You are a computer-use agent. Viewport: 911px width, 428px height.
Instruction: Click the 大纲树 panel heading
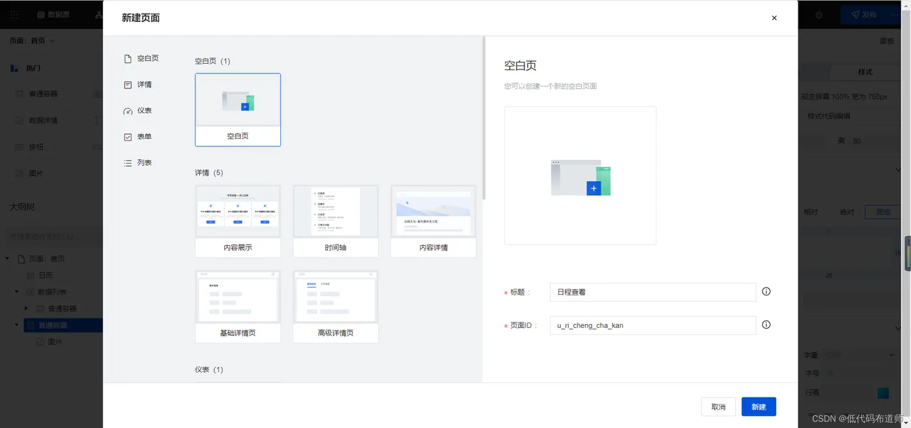[22, 207]
